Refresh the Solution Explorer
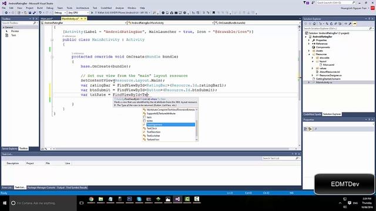Image resolution: width=376 pixels, height=211 pixels. [331, 23]
